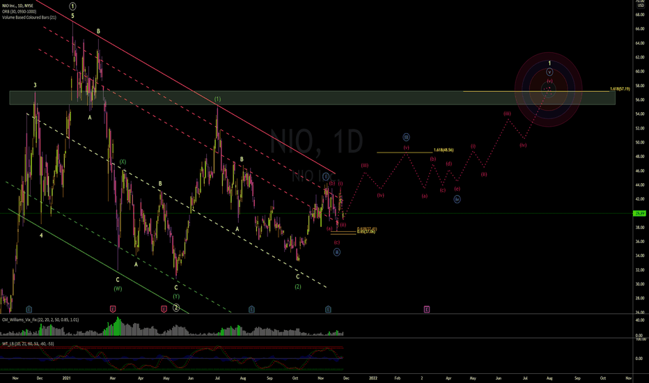Select the WT_LB indicator legend
649x383 pixels.
(x=28, y=344)
